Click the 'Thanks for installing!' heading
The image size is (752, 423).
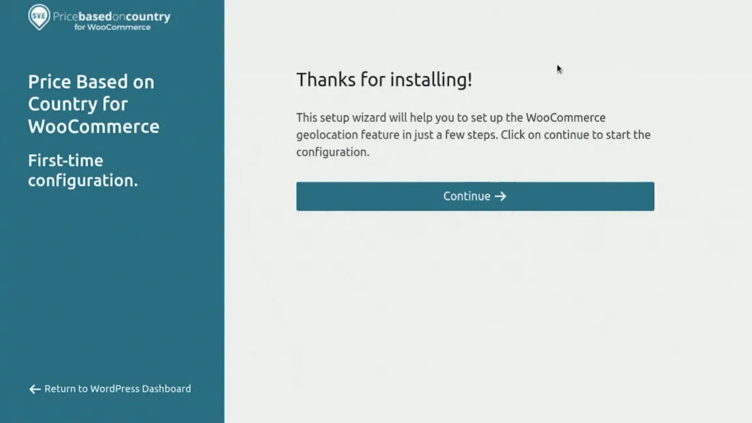384,80
